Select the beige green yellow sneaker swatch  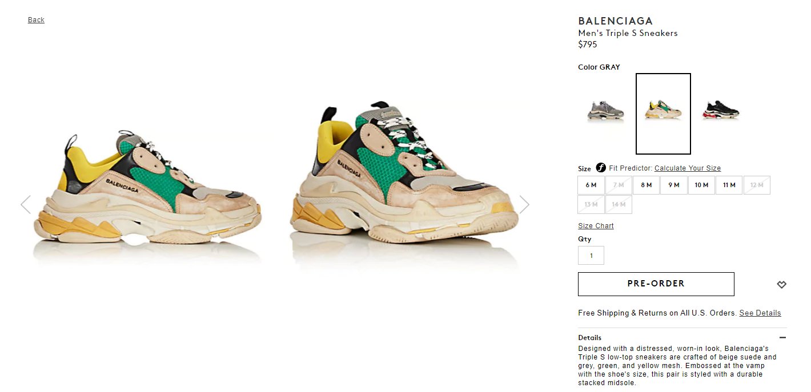(663, 114)
